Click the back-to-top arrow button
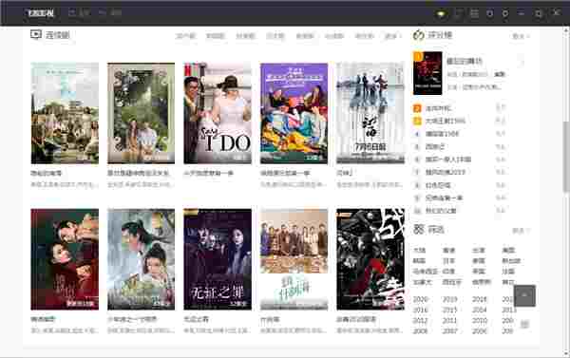Viewport: 570px width, 358px height. coord(524,295)
